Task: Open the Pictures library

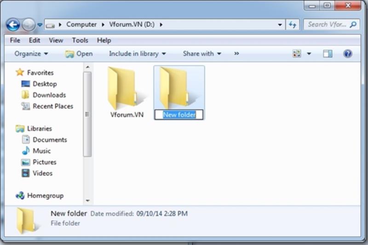Action: [x=45, y=162]
